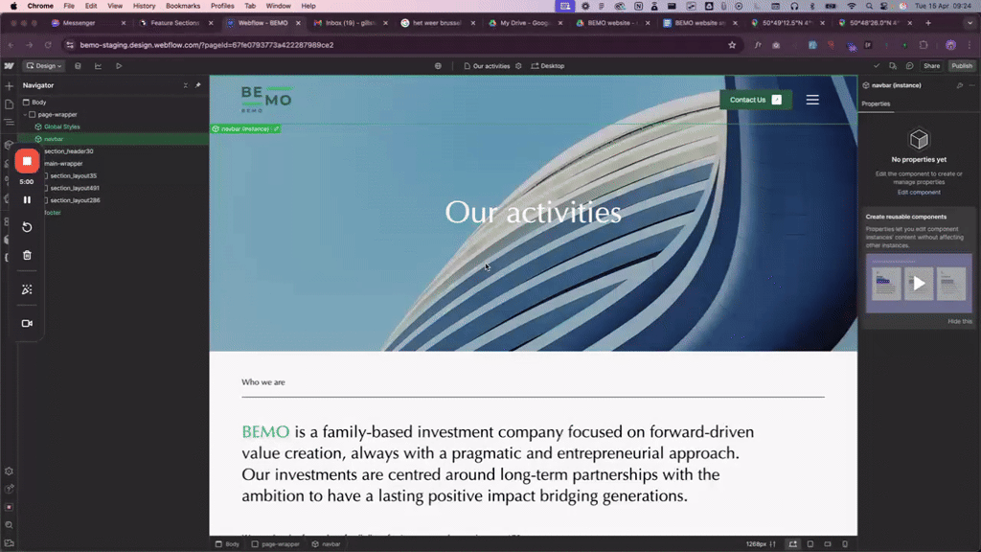The image size is (981, 552).
Task: Switch to the Properties tab
Action: pos(876,103)
